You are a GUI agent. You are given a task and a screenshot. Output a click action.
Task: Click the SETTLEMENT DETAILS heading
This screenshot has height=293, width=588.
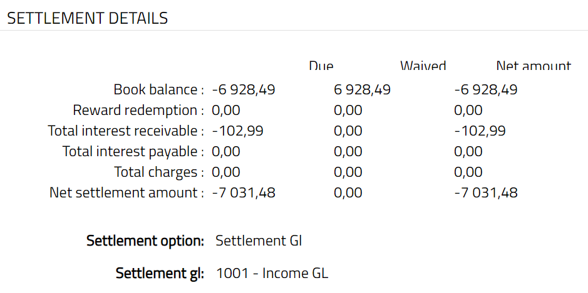click(88, 18)
